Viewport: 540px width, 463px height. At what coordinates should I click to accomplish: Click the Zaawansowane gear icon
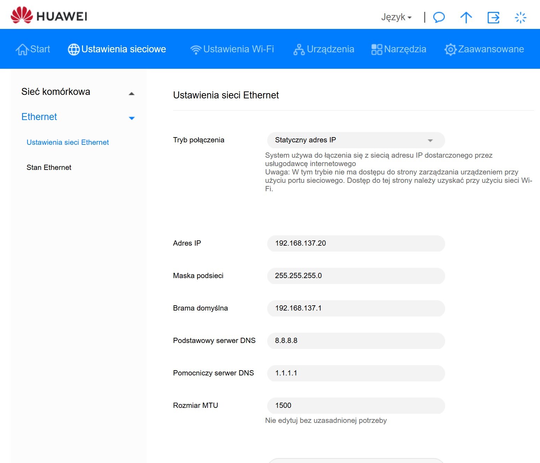pyautogui.click(x=450, y=50)
